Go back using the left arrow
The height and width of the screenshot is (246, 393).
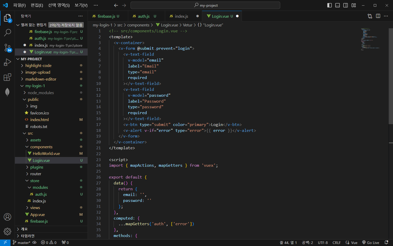tap(116, 5)
